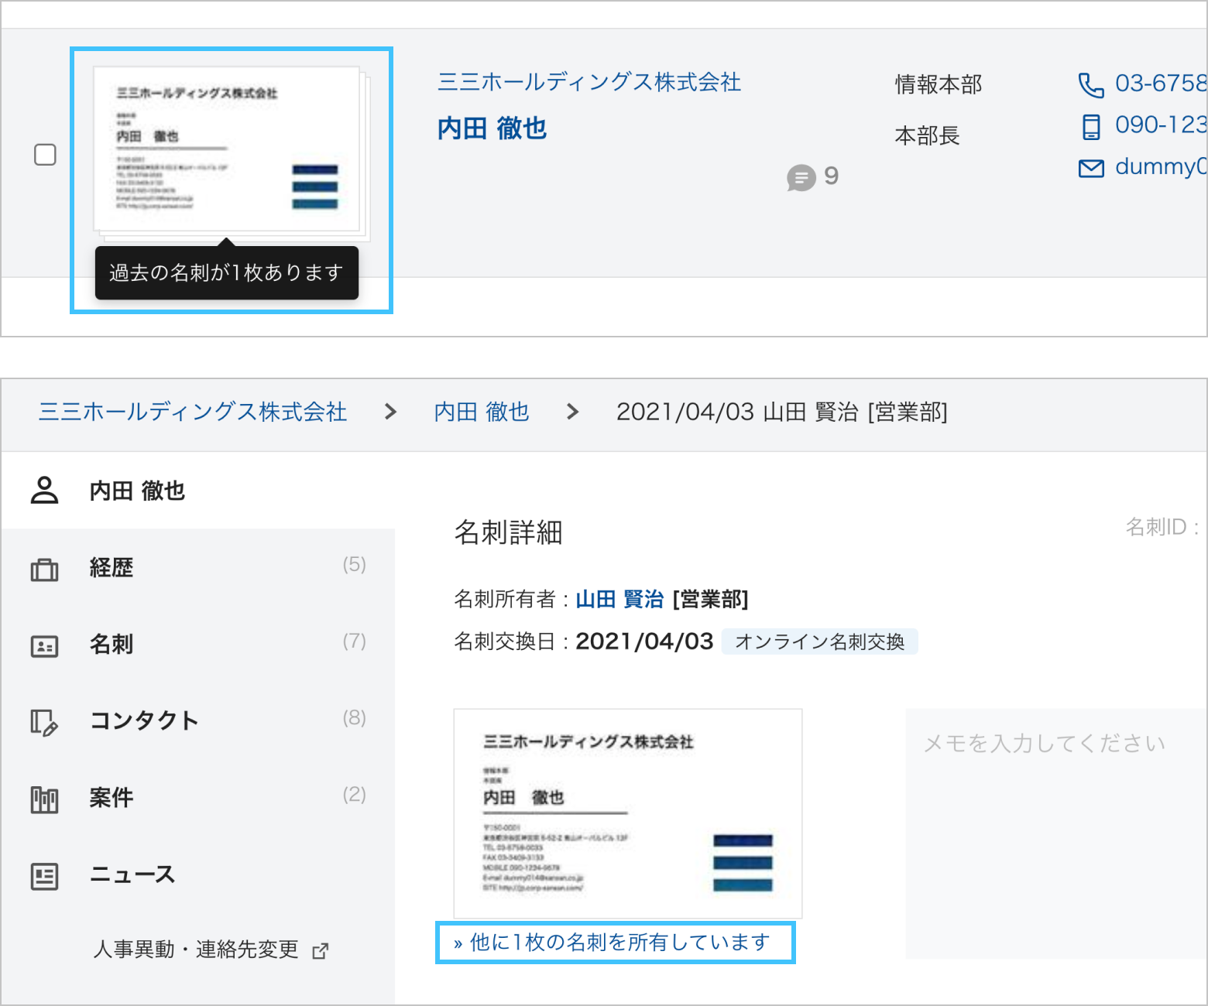Click the 情報本部 department text
Image resolution: width=1208 pixels, height=1006 pixels.
point(939,84)
